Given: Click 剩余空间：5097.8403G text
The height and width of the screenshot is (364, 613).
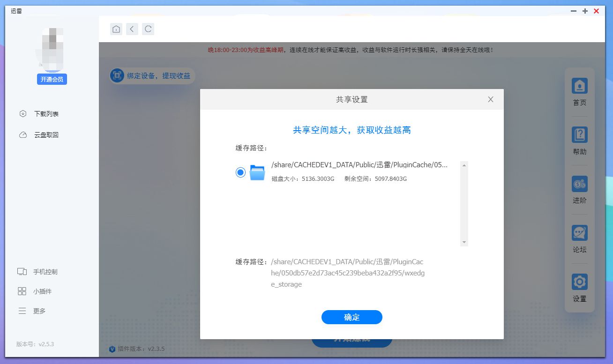Looking at the screenshot, I should coord(375,179).
